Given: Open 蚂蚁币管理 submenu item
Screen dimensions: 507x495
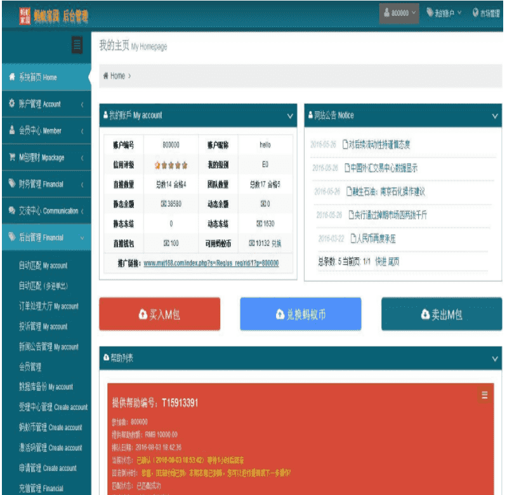Looking at the screenshot, I should click(50, 427).
